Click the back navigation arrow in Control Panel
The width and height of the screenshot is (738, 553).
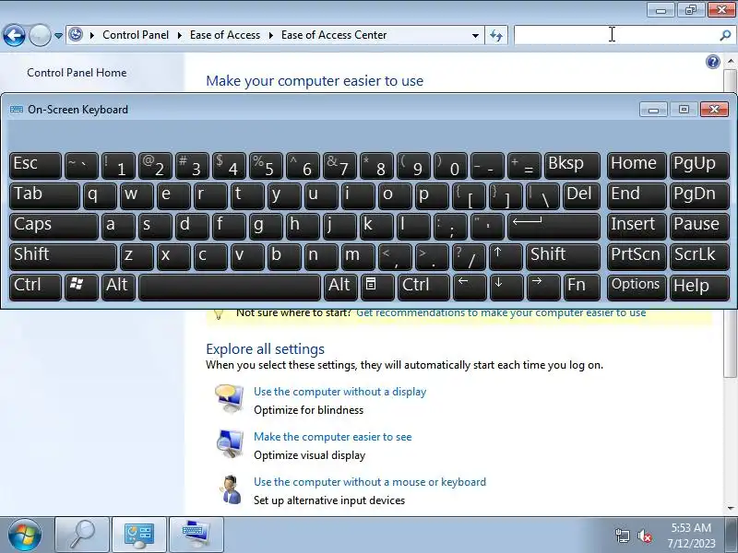pyautogui.click(x=14, y=35)
